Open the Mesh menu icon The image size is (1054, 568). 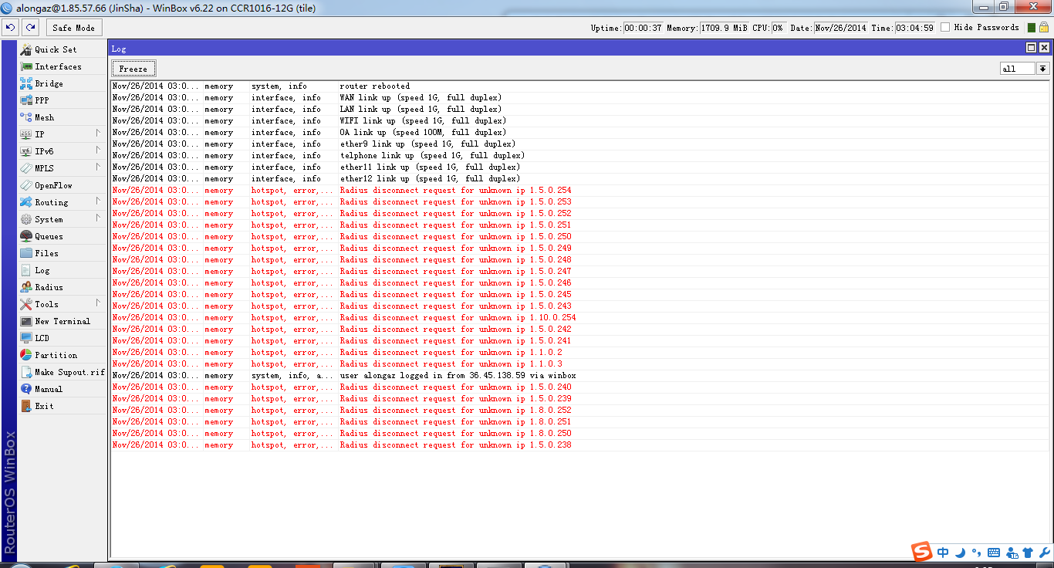[x=26, y=117]
